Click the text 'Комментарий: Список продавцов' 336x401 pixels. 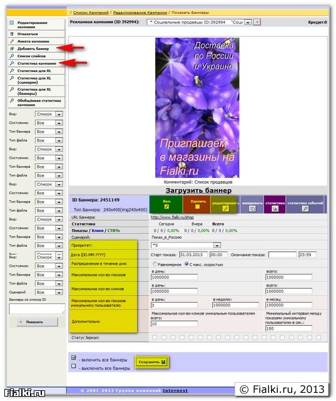click(198, 182)
